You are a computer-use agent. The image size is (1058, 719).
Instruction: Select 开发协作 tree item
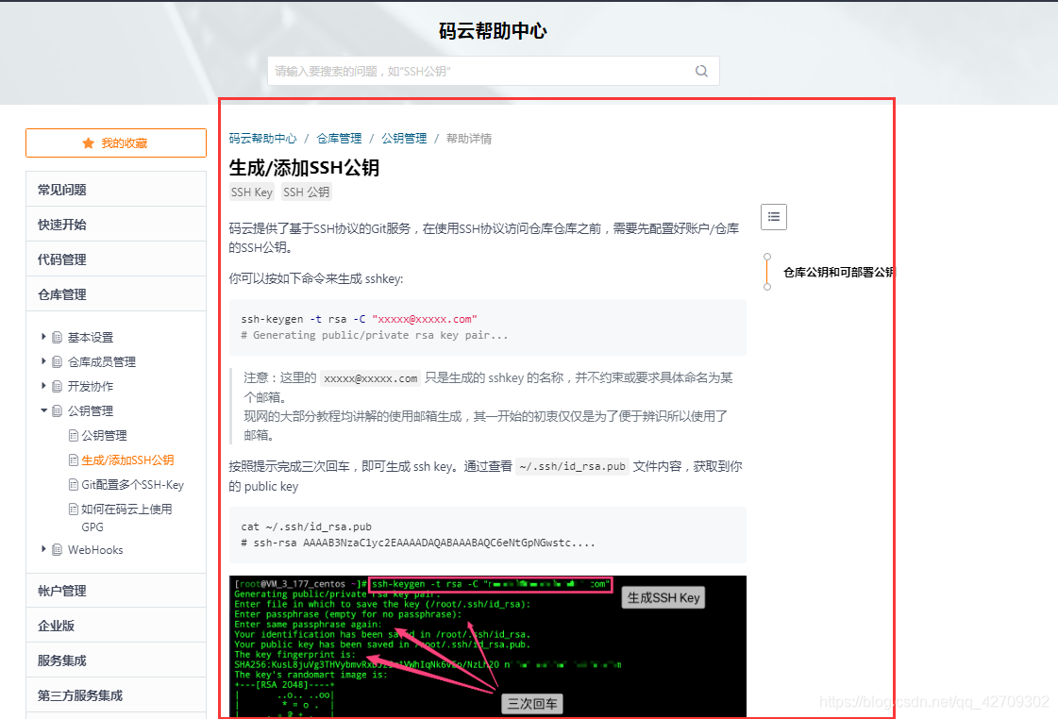tap(91, 387)
